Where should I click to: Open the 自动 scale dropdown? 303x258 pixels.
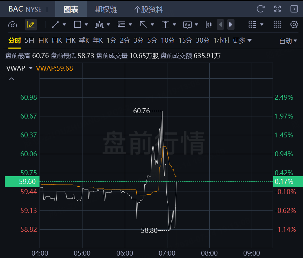(x=288, y=41)
